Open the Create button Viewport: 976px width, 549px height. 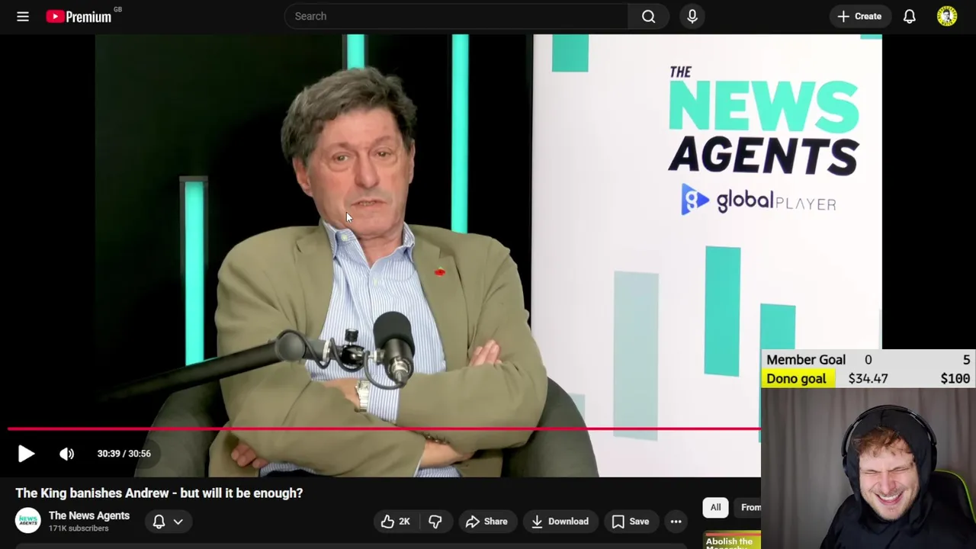pyautogui.click(x=859, y=16)
